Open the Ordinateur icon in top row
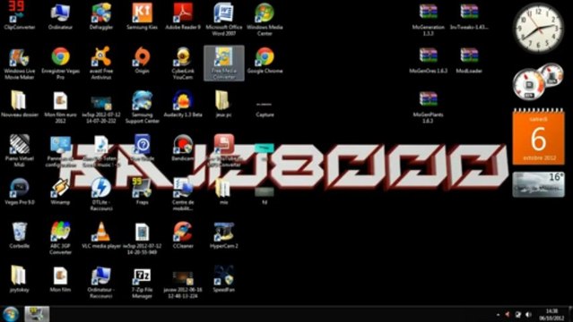This screenshot has height=322, width=573. point(60,15)
